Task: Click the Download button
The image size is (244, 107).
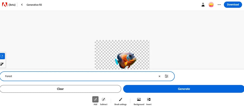Action: [x=233, y=5]
